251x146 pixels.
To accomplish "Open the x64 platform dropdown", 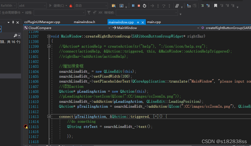I will (32, 6).
